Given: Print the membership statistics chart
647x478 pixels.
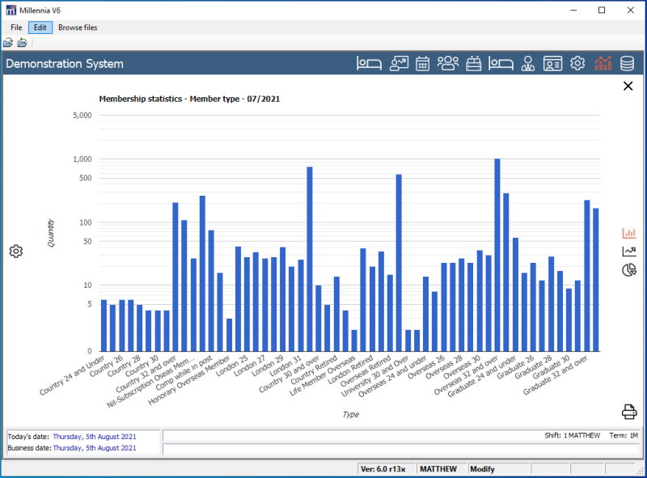Looking at the screenshot, I should (629, 412).
